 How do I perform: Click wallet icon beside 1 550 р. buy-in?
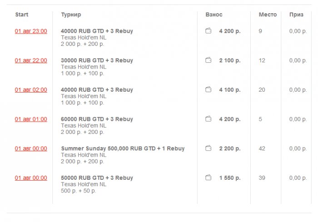209,178
